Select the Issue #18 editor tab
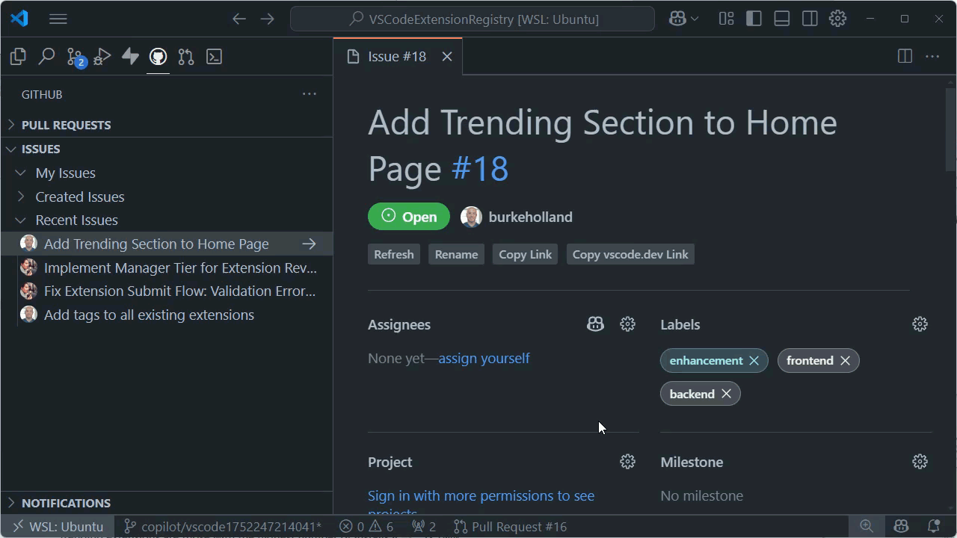Screen dimensions: 957x538 pos(396,56)
